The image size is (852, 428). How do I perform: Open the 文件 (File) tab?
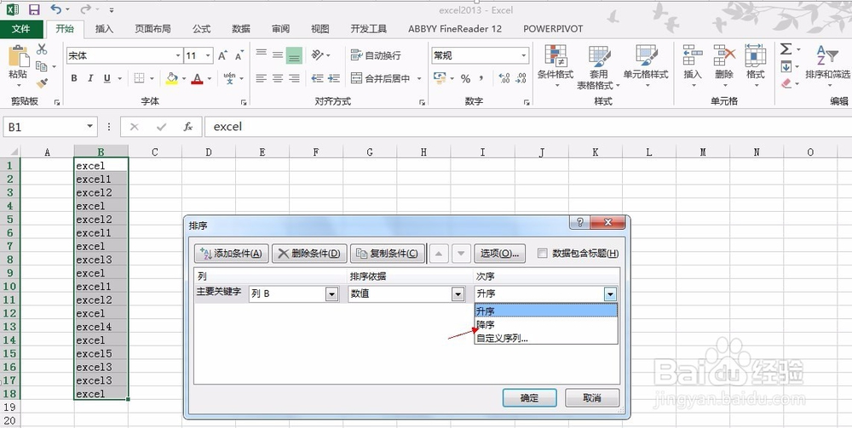[x=20, y=29]
